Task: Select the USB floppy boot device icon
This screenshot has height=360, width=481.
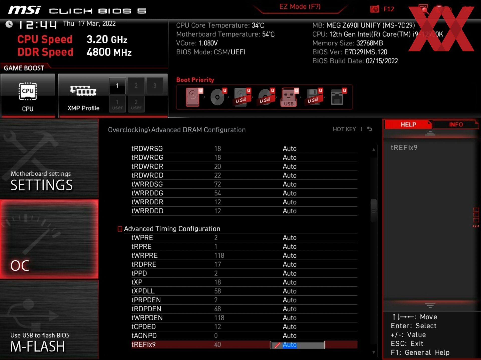Action: pyautogui.click(x=314, y=97)
